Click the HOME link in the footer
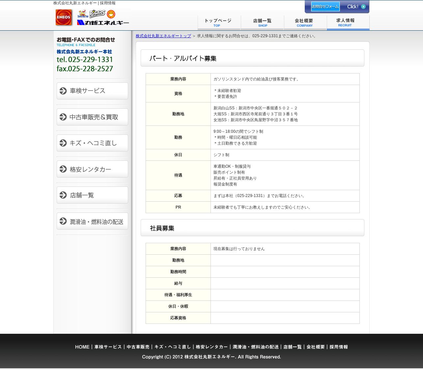This screenshot has height=369, width=423. coord(82,347)
